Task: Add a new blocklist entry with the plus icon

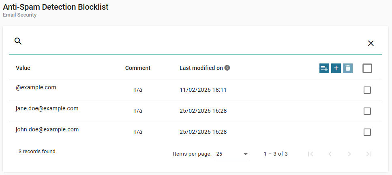Action: [336, 68]
